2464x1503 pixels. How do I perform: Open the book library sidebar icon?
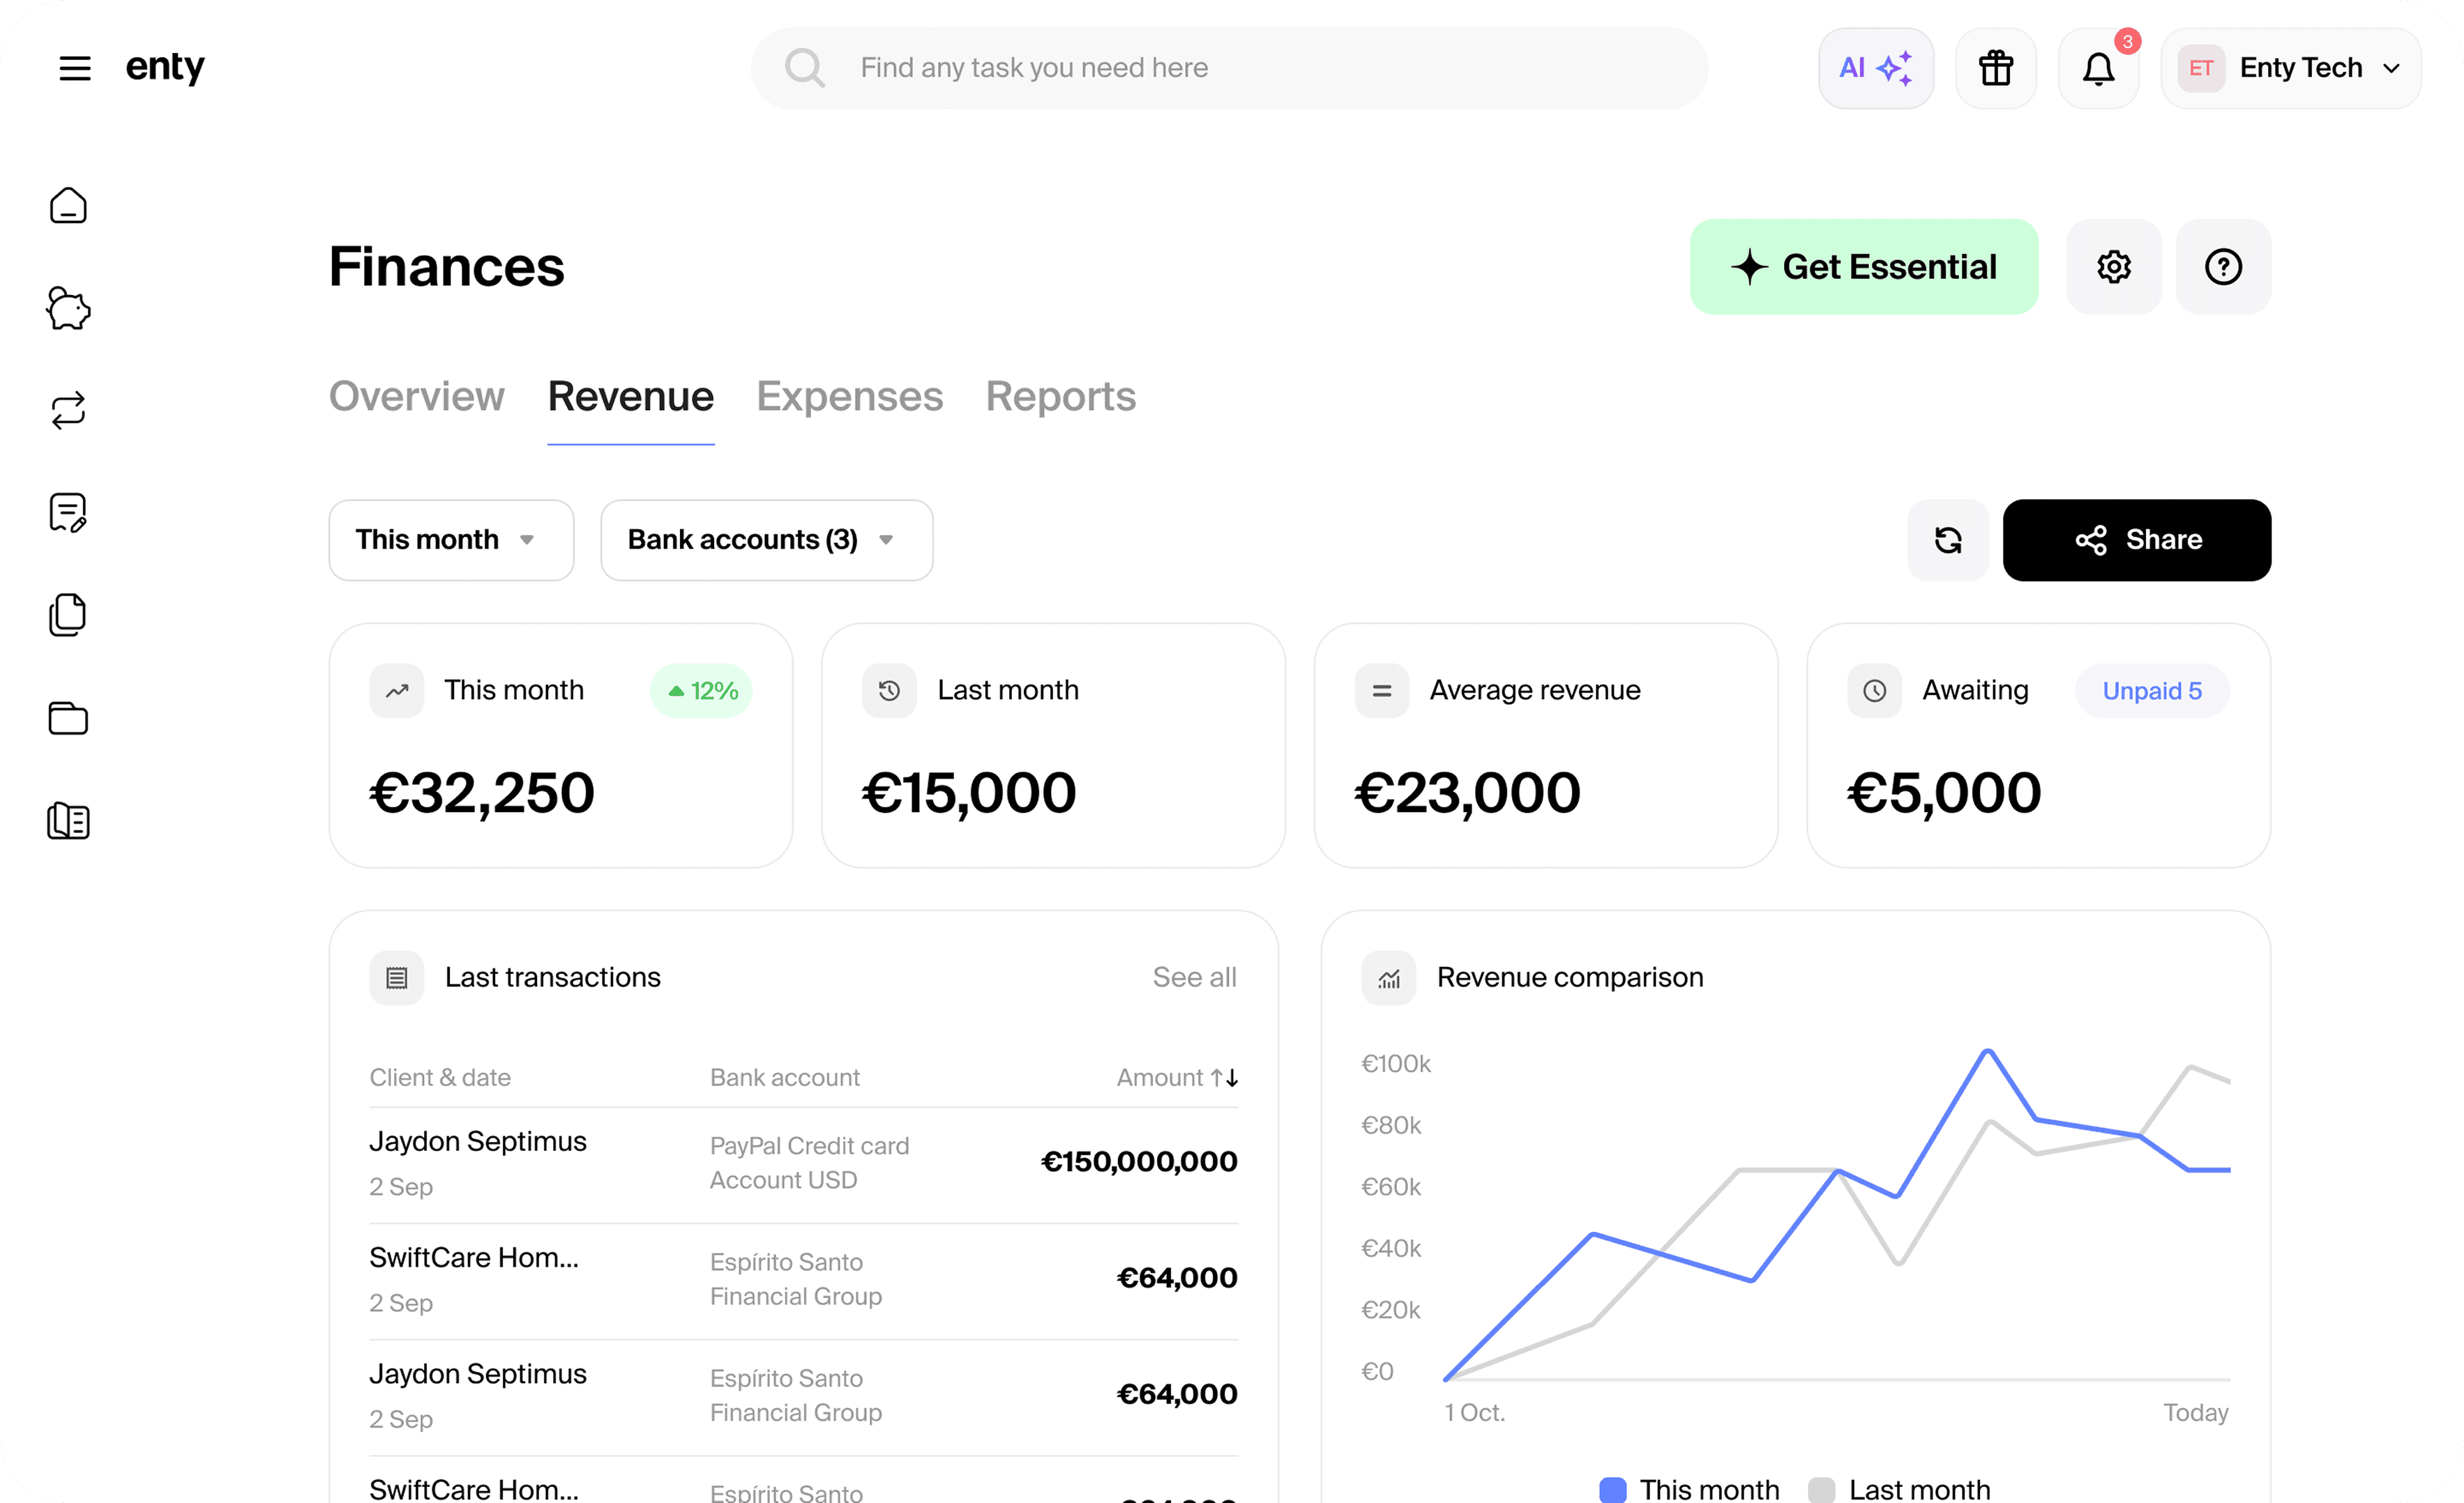(68, 821)
